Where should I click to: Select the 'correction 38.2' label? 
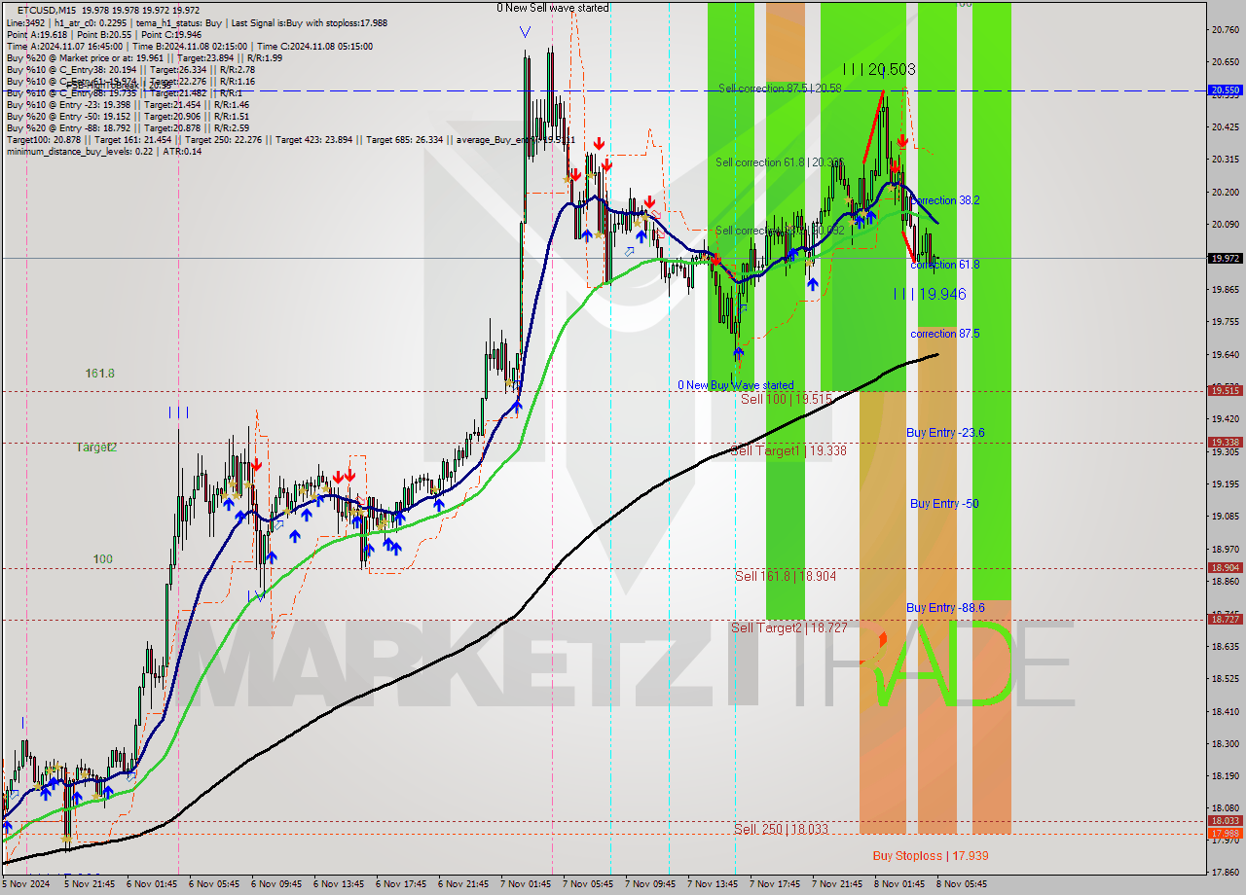click(944, 200)
